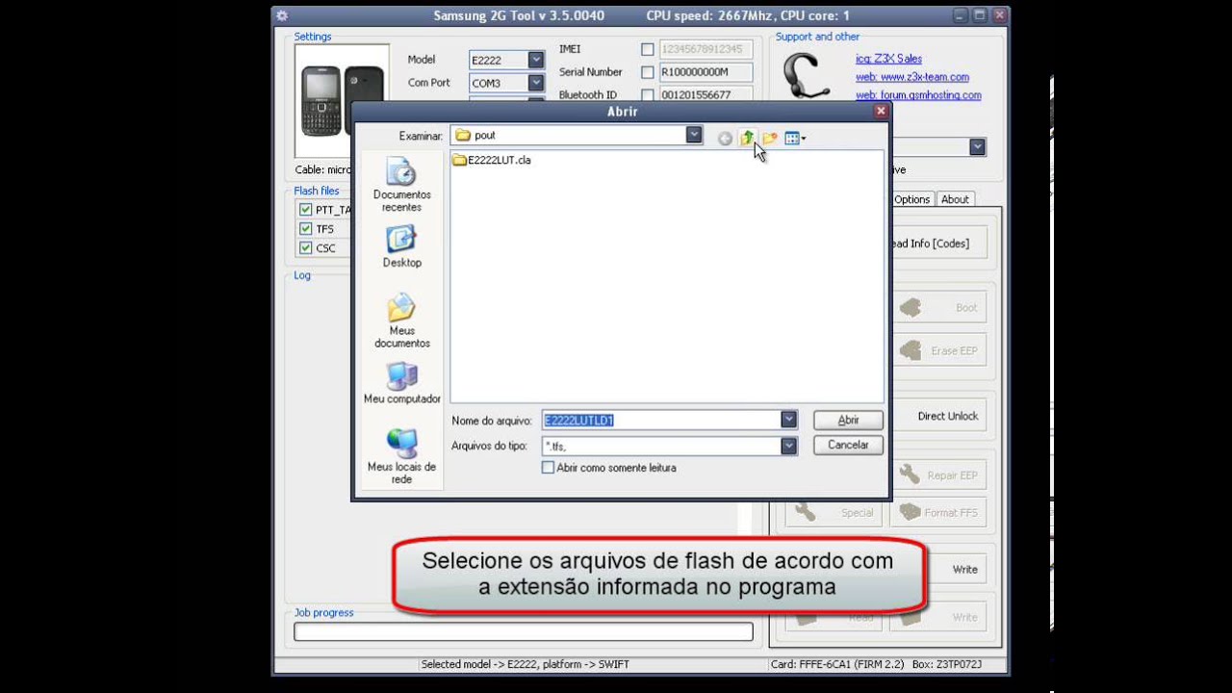Expand the Com Port dropdown

pos(536,83)
